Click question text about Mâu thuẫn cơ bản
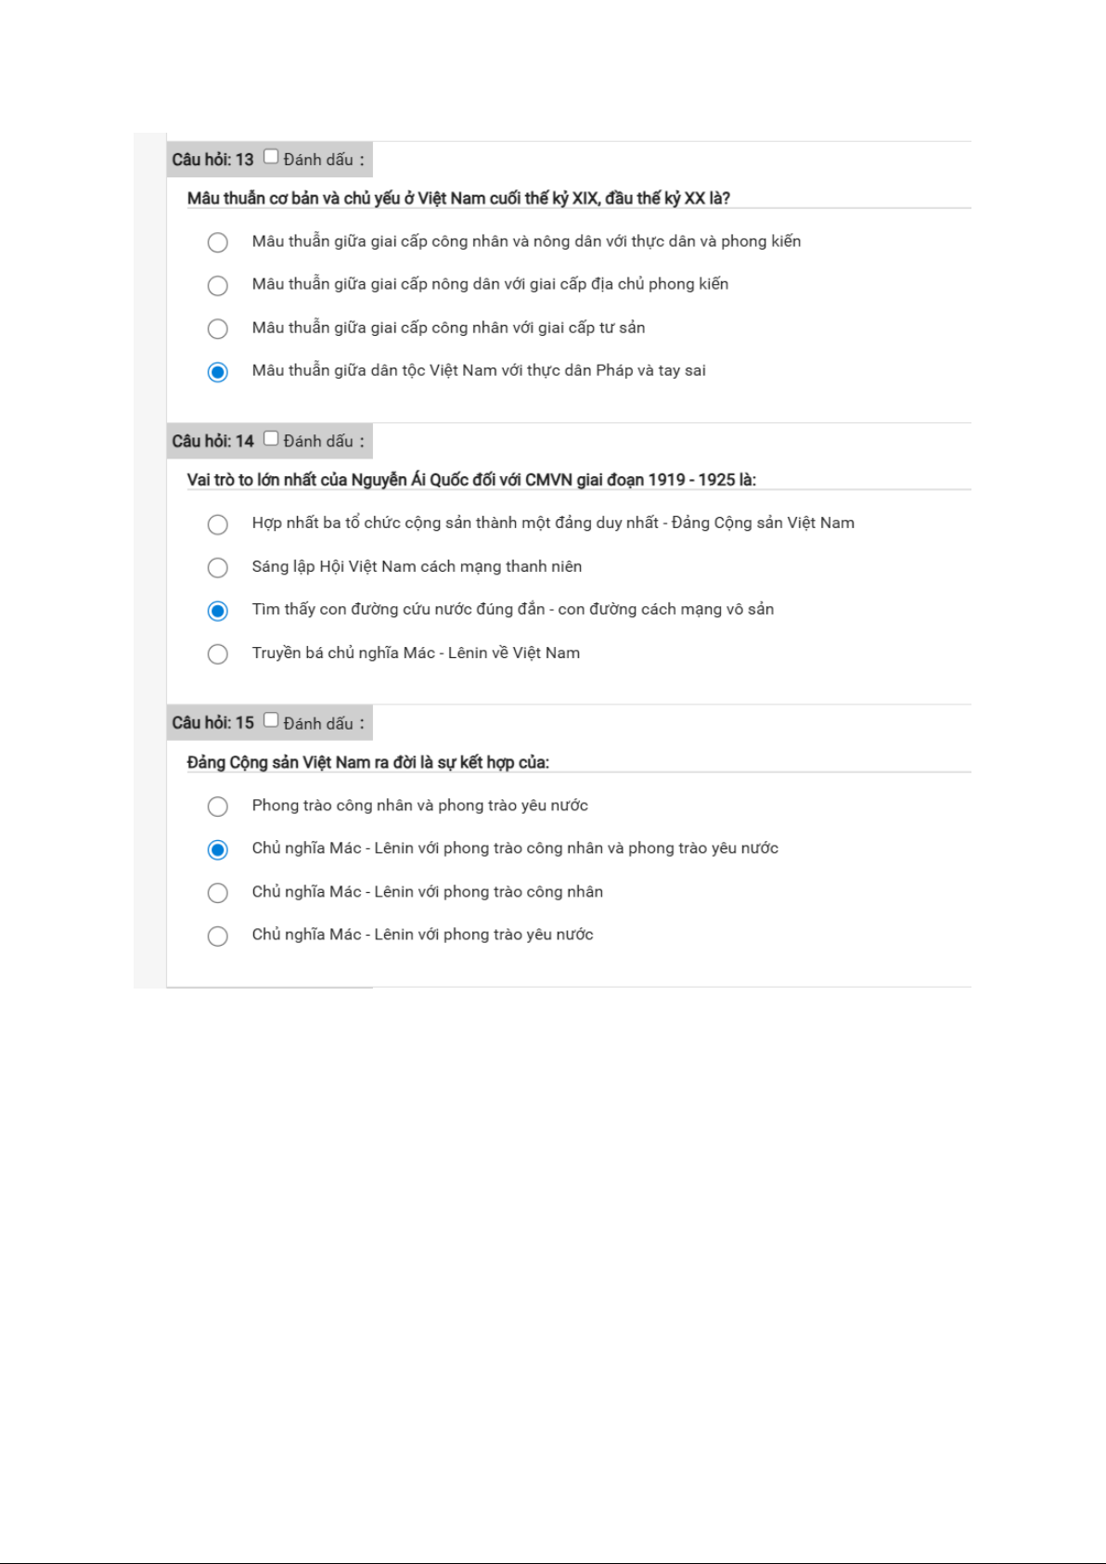Screen dimensions: 1106x1564 click(458, 198)
